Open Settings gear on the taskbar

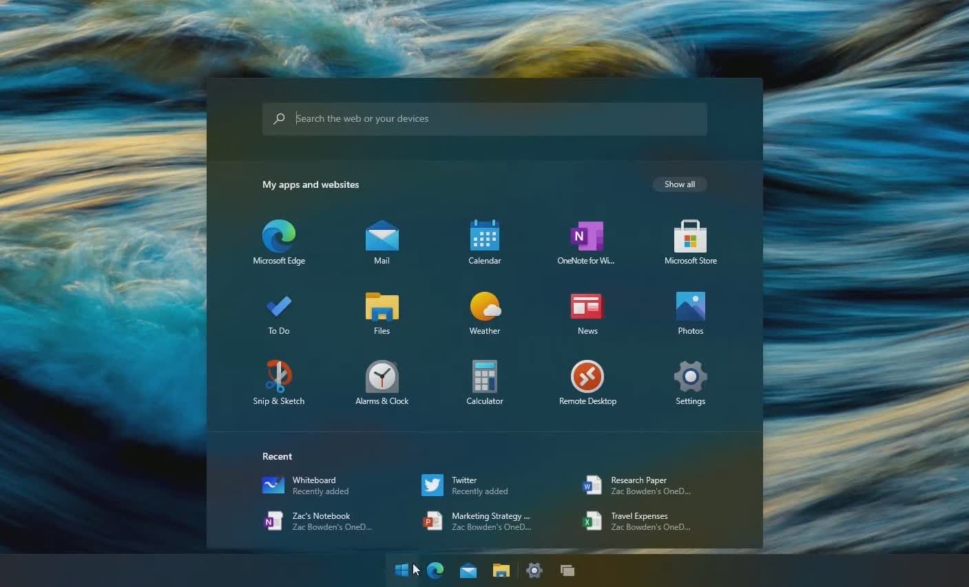[x=534, y=570]
